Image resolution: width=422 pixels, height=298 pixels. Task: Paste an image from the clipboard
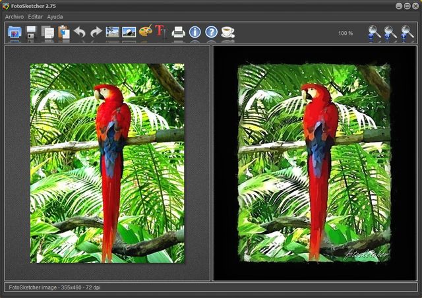[x=64, y=32]
